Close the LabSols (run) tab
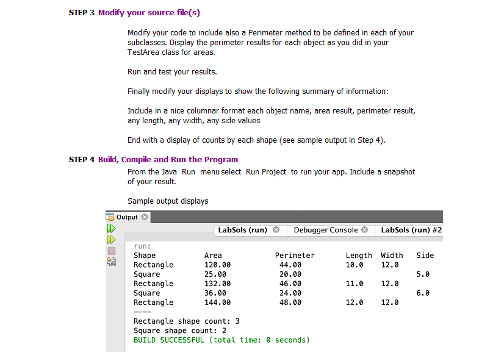493x358 pixels. (275, 230)
